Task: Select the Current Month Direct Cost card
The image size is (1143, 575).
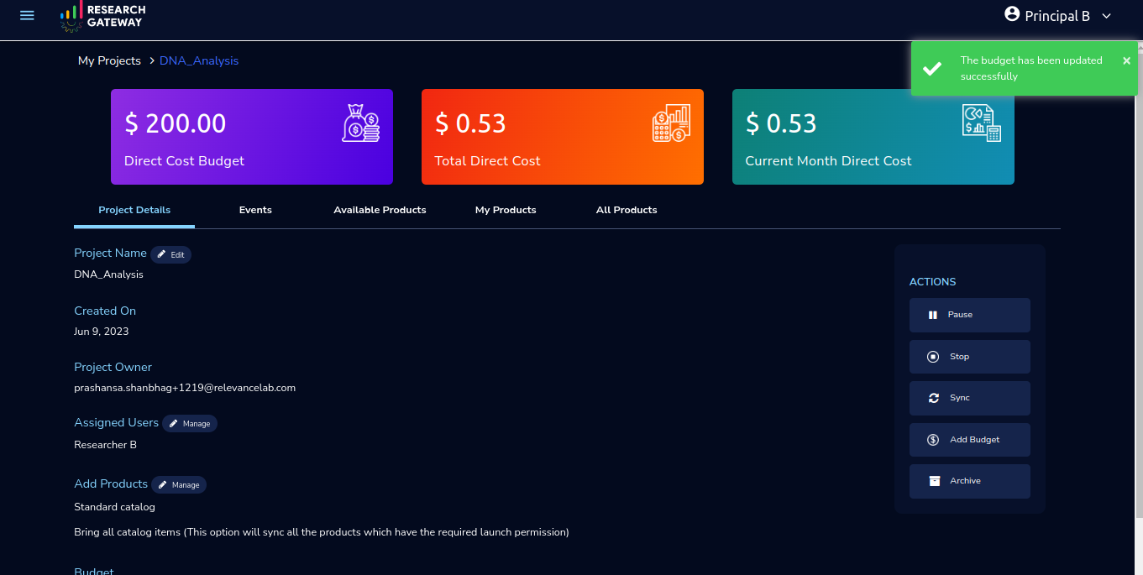Action: (873, 137)
